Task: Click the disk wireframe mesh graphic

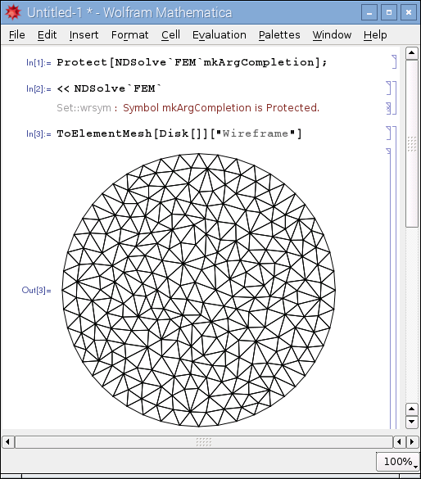Action: (x=198, y=290)
